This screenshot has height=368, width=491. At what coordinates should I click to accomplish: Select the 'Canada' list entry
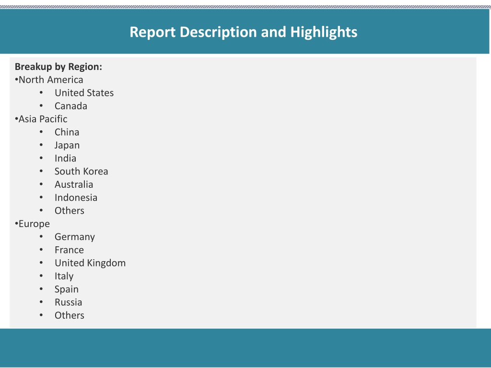[x=71, y=106]
